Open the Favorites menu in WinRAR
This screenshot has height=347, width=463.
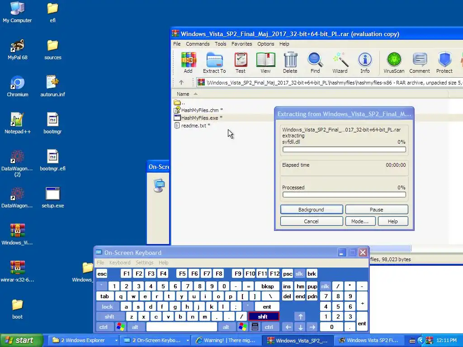241,44
